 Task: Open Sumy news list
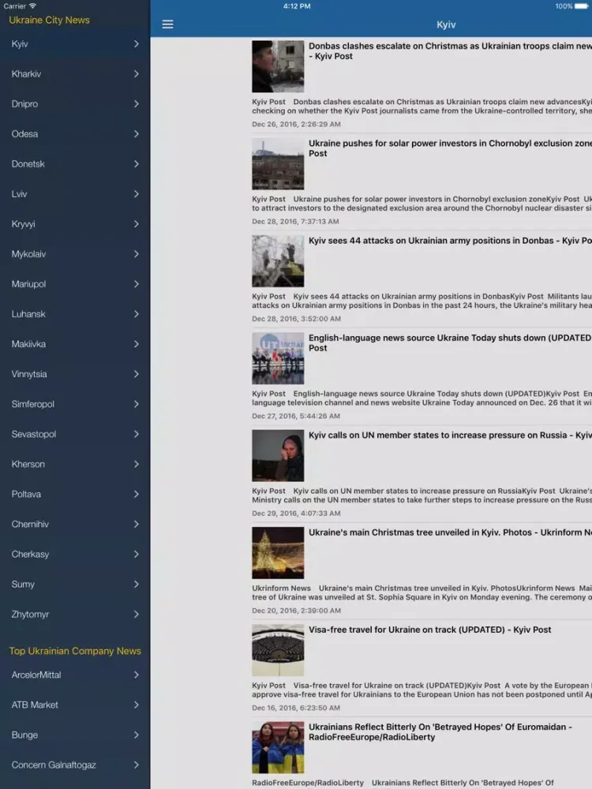tap(75, 584)
